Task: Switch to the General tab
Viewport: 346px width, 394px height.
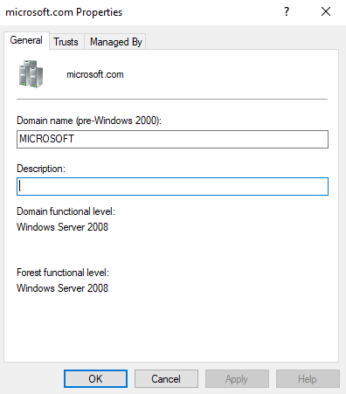Action: click(x=26, y=40)
